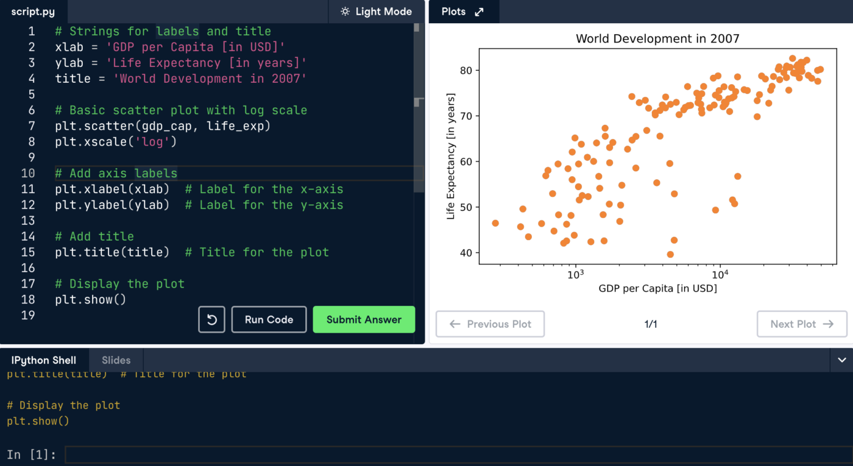Place cursor in plt.xscale('log') line
Viewport: 853px width, 466px height.
116,142
